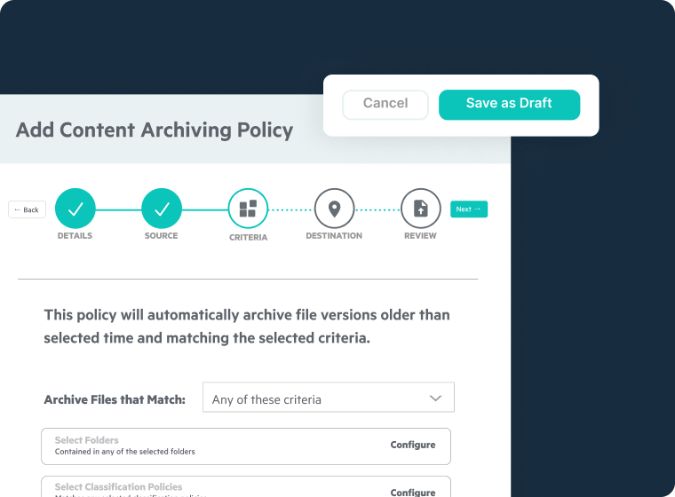Viewport: 675px width, 497px height.
Task: Click the Source step checkmark icon
Action: point(162,209)
